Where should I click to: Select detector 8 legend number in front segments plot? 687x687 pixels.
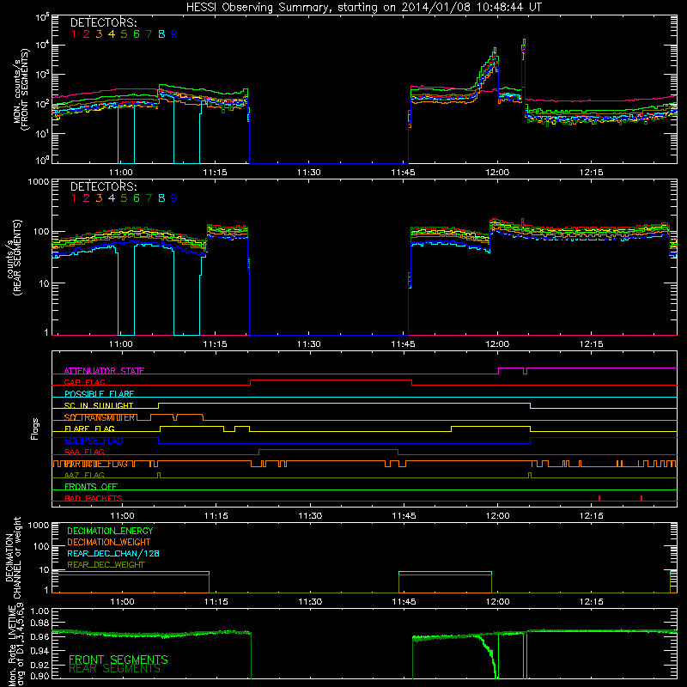161,34
